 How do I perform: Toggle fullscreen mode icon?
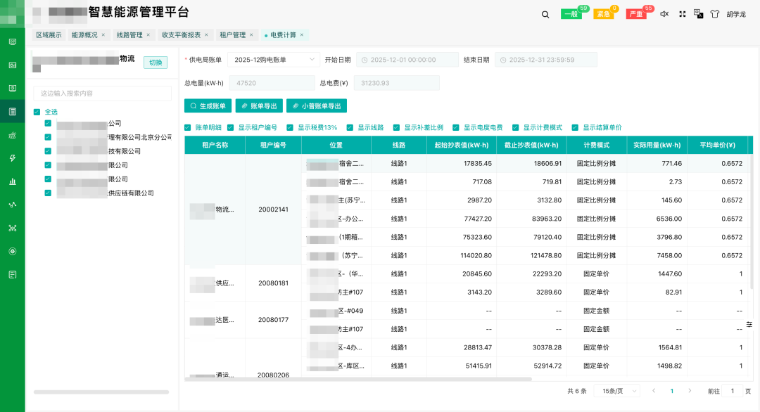(x=682, y=14)
